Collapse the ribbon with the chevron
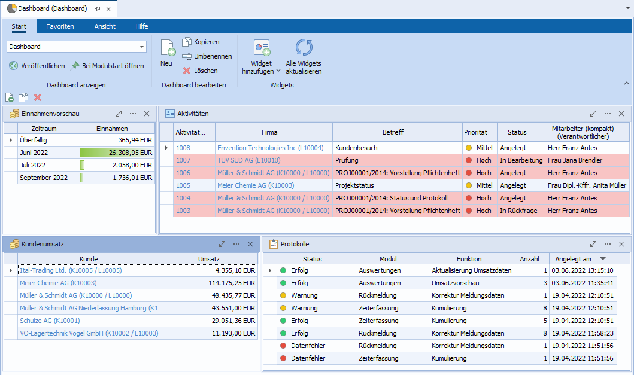 point(627,83)
